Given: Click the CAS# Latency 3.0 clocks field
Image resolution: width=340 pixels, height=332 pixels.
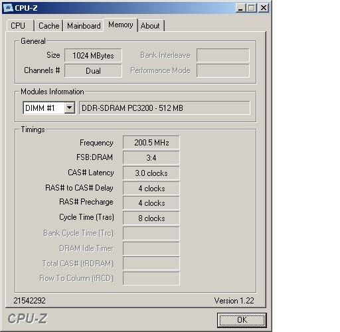Looking at the screenshot, I should pyautogui.click(x=151, y=173).
